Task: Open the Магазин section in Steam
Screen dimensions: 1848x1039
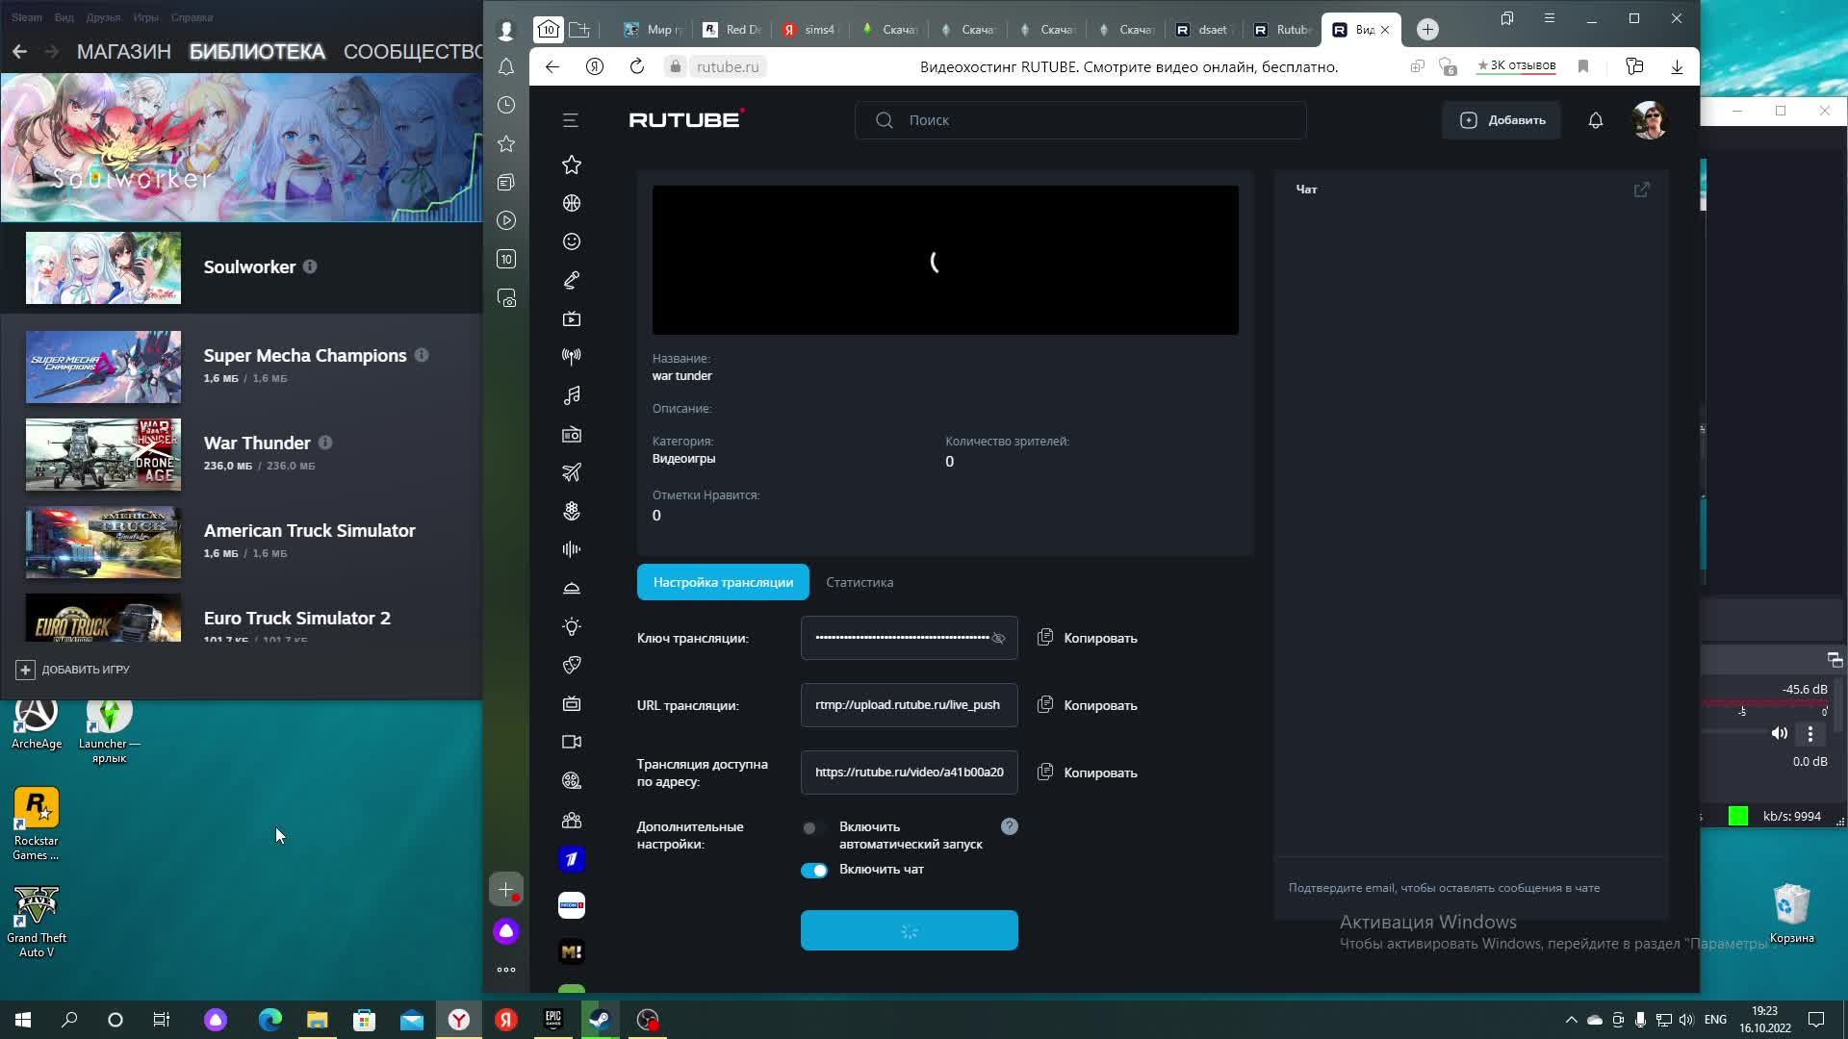Action: pyautogui.click(x=123, y=52)
